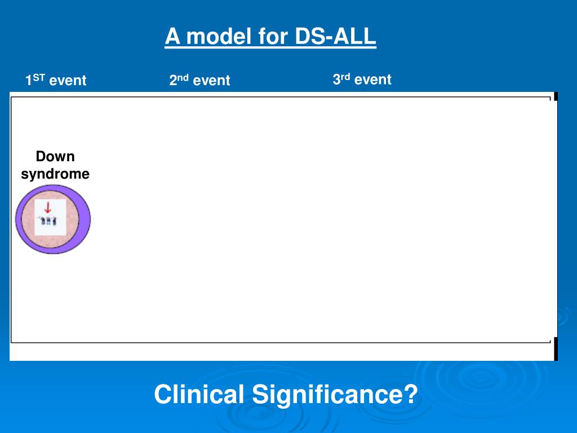Select the chromosome trio karyotype image
Viewport: 577px width, 433px height.
tap(48, 221)
